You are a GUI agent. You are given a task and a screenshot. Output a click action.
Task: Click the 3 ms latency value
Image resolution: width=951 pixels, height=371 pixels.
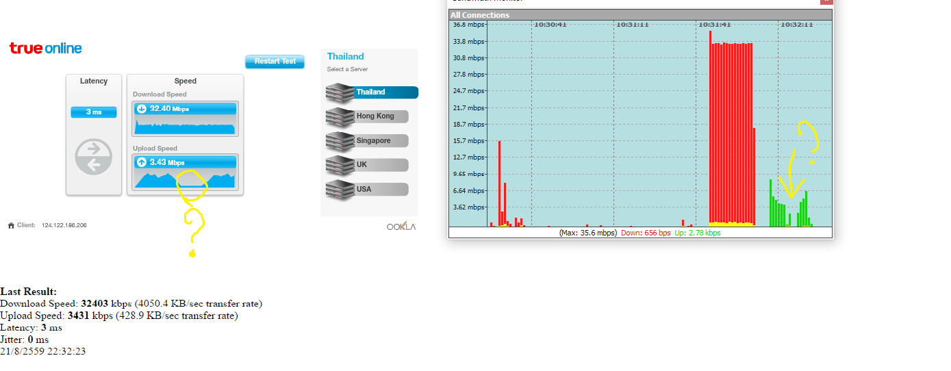click(94, 112)
